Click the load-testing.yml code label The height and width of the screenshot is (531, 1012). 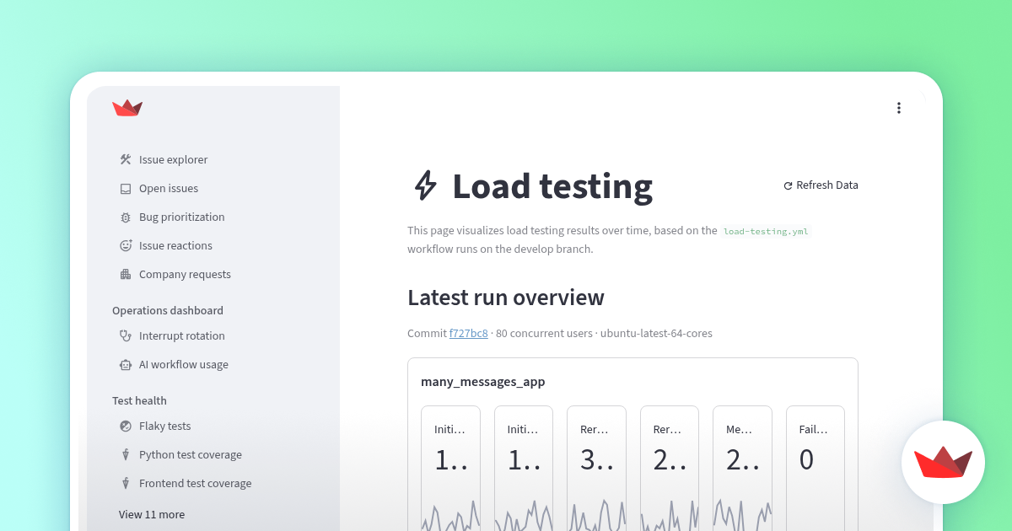tap(766, 231)
